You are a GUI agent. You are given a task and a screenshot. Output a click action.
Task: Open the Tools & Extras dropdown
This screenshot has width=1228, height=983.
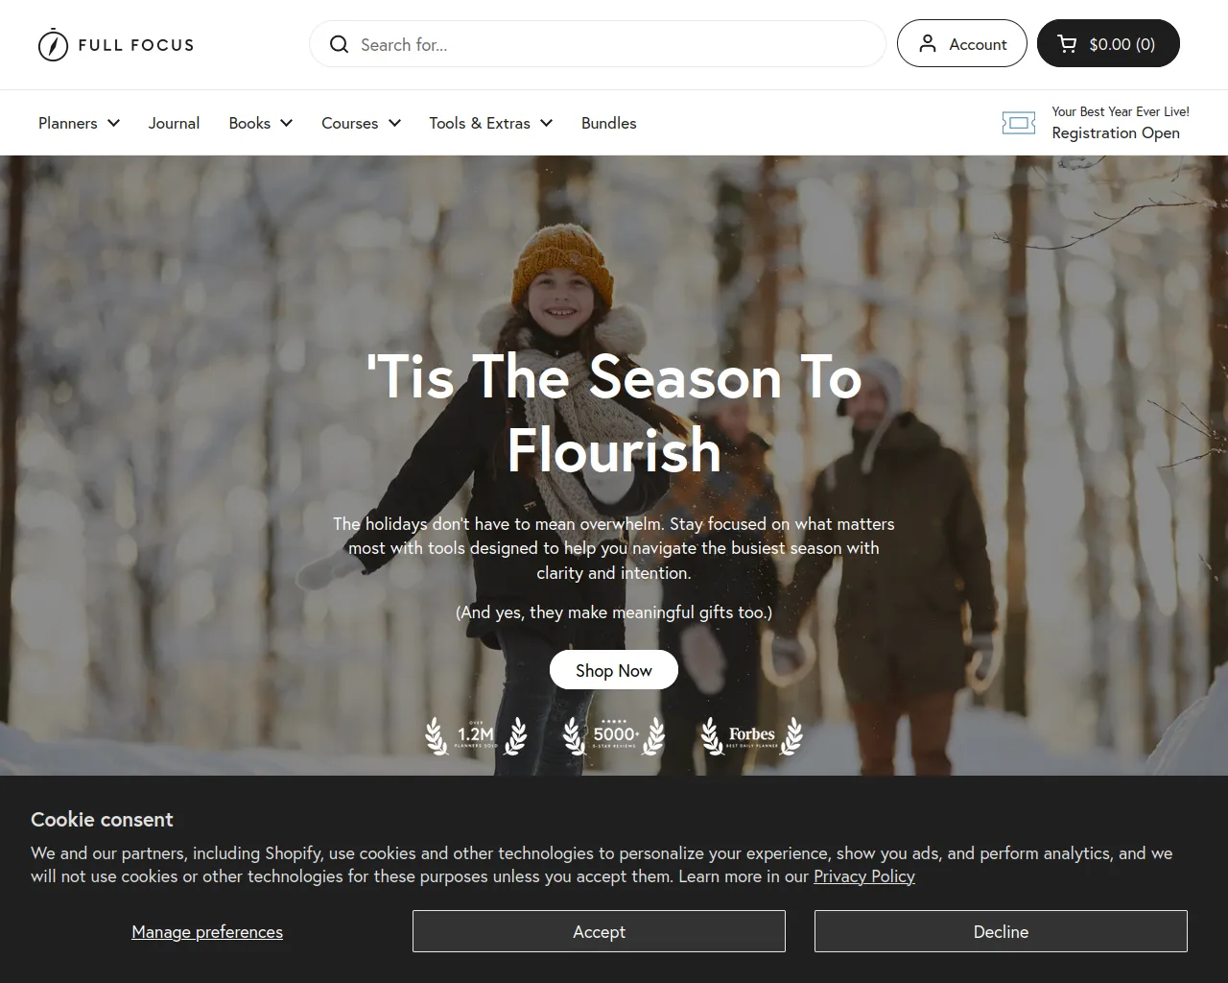tap(490, 123)
